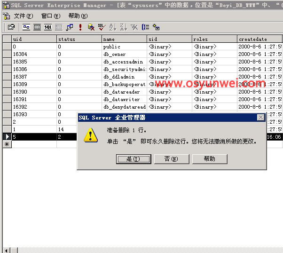Viewport: 283px width, 253px height.
Task: Click the uid cell 16389
Action: [34, 84]
